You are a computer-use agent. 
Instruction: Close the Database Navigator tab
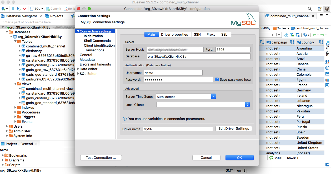pyautogui.click(x=41, y=16)
